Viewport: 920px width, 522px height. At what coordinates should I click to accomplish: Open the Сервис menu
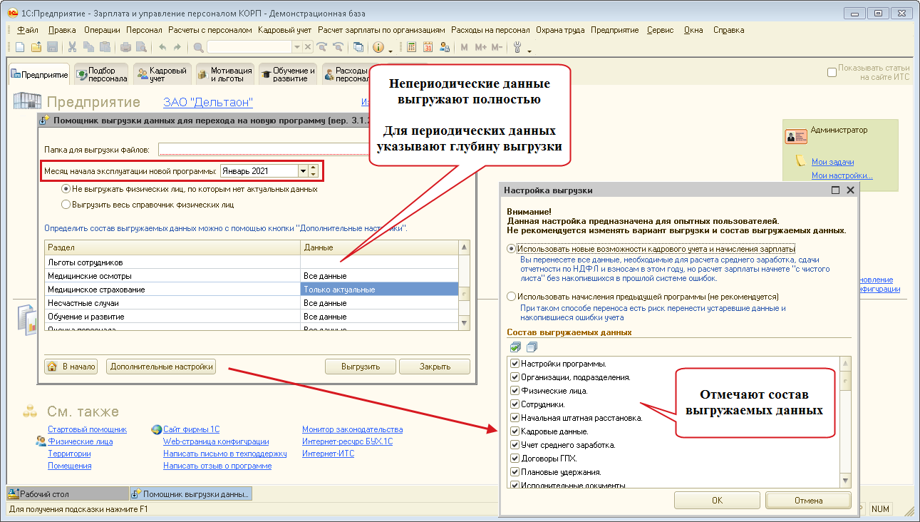(x=661, y=30)
